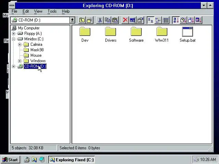The width and height of the screenshot is (219, 164).
Task: Click the CD-ROM (D:) drive combo field
Action: (40, 20)
